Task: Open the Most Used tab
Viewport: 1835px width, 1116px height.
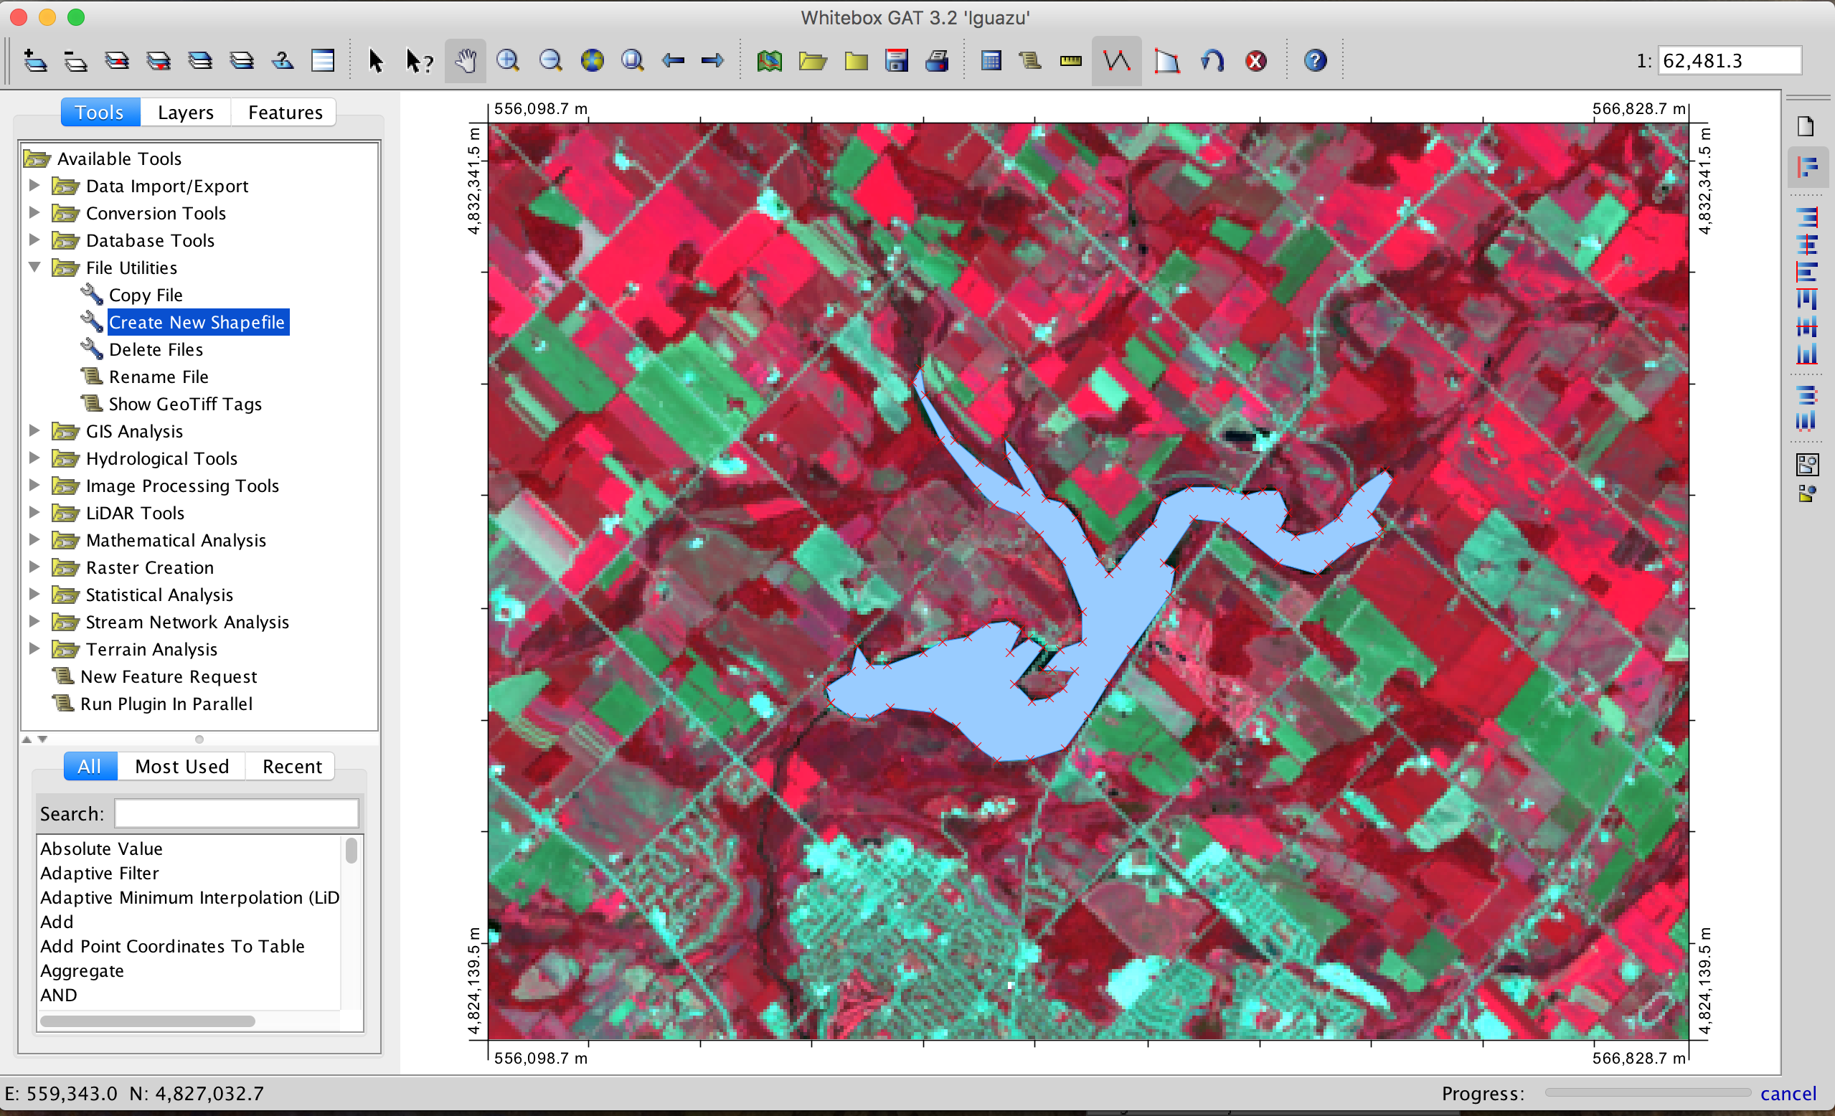Action: coord(181,766)
